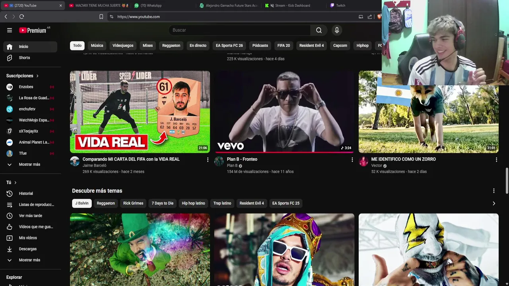
Task: Close the YouTube browser tab
Action: 61,6
